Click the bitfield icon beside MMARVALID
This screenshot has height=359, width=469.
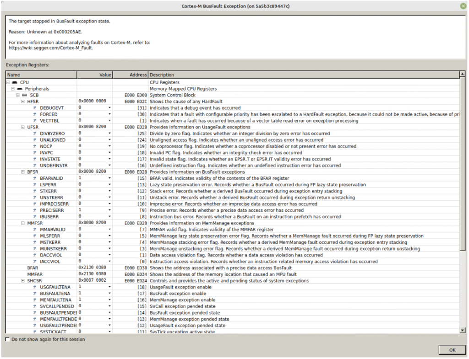(x=35, y=230)
